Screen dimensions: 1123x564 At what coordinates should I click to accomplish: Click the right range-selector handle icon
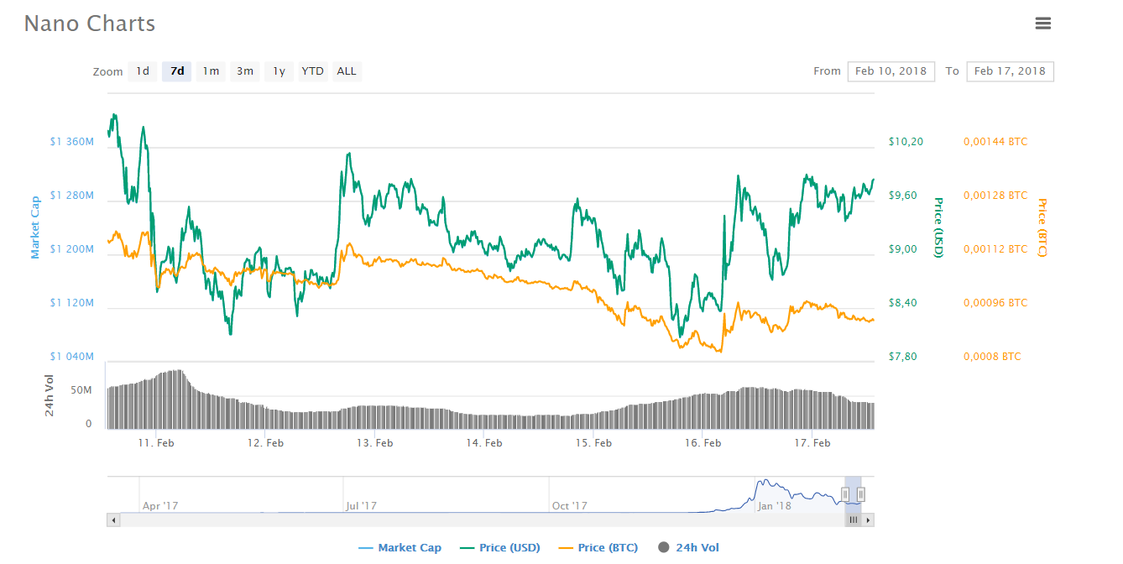click(859, 495)
